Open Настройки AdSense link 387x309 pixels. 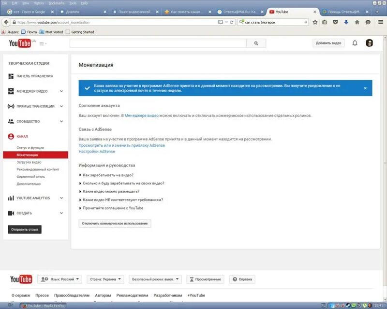click(x=97, y=152)
